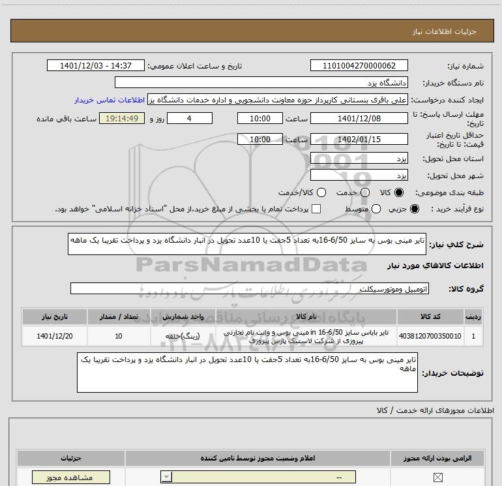Click the delivery province field

pyautogui.click(x=359, y=158)
